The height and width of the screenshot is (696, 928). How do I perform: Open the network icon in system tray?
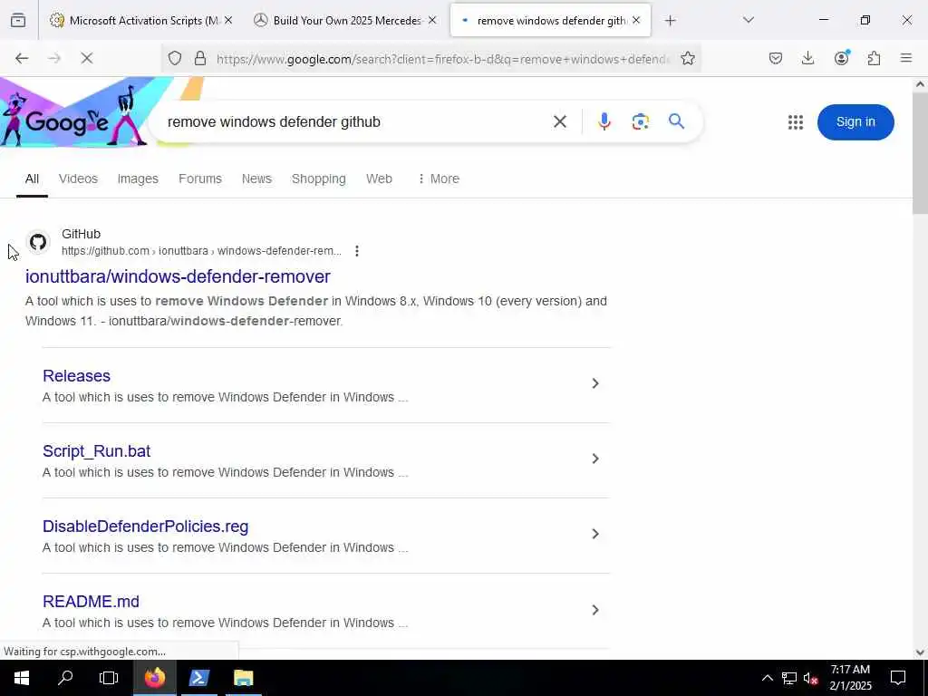click(x=789, y=678)
